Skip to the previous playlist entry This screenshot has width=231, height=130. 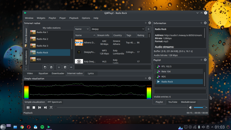(40, 107)
